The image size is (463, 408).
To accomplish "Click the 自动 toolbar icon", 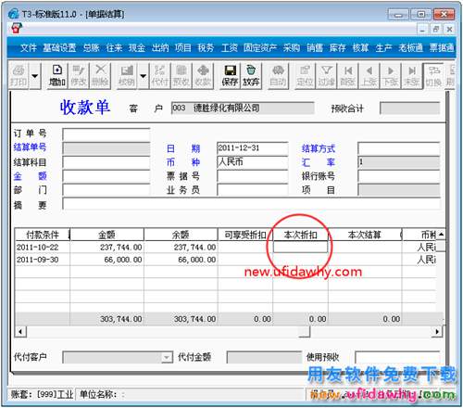I will (278, 76).
